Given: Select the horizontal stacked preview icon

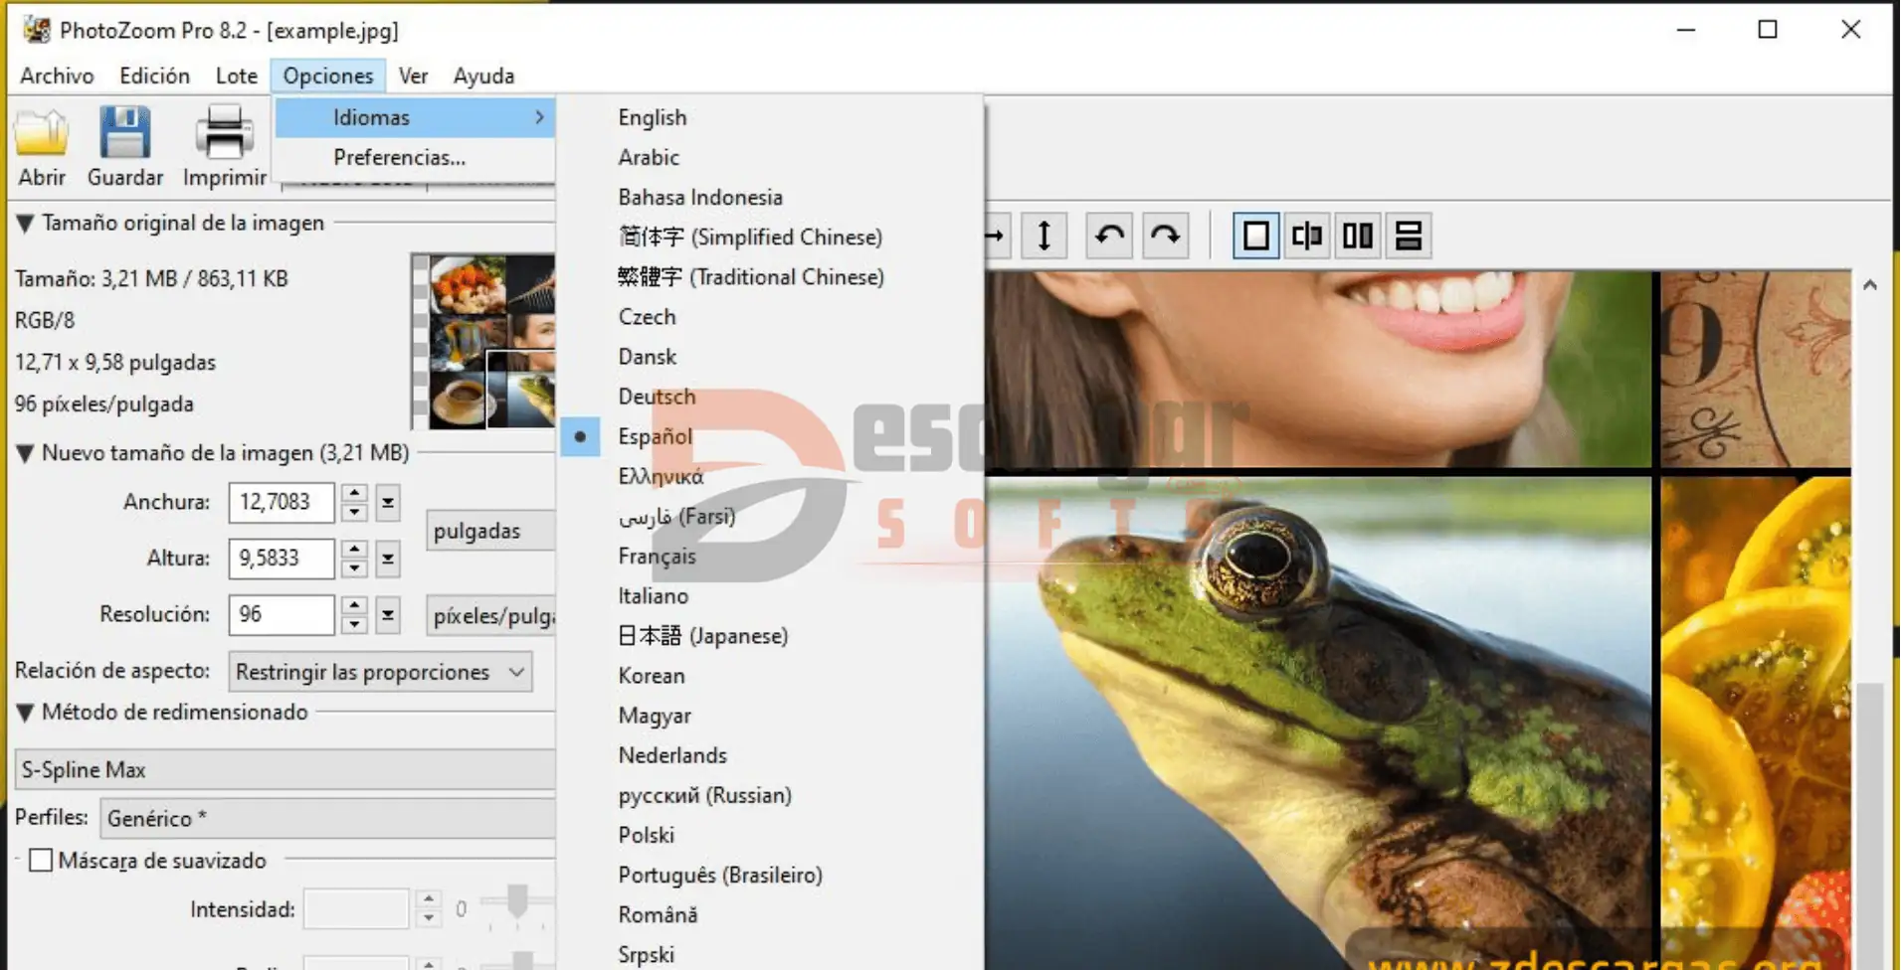Looking at the screenshot, I should pos(1409,236).
